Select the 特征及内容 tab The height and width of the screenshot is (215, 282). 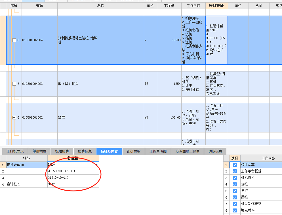(x=109, y=151)
